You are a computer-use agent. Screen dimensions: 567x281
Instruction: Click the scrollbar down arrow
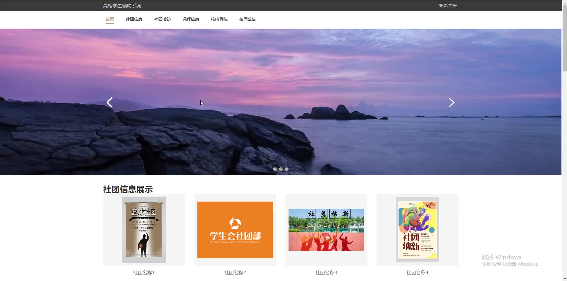565,279
